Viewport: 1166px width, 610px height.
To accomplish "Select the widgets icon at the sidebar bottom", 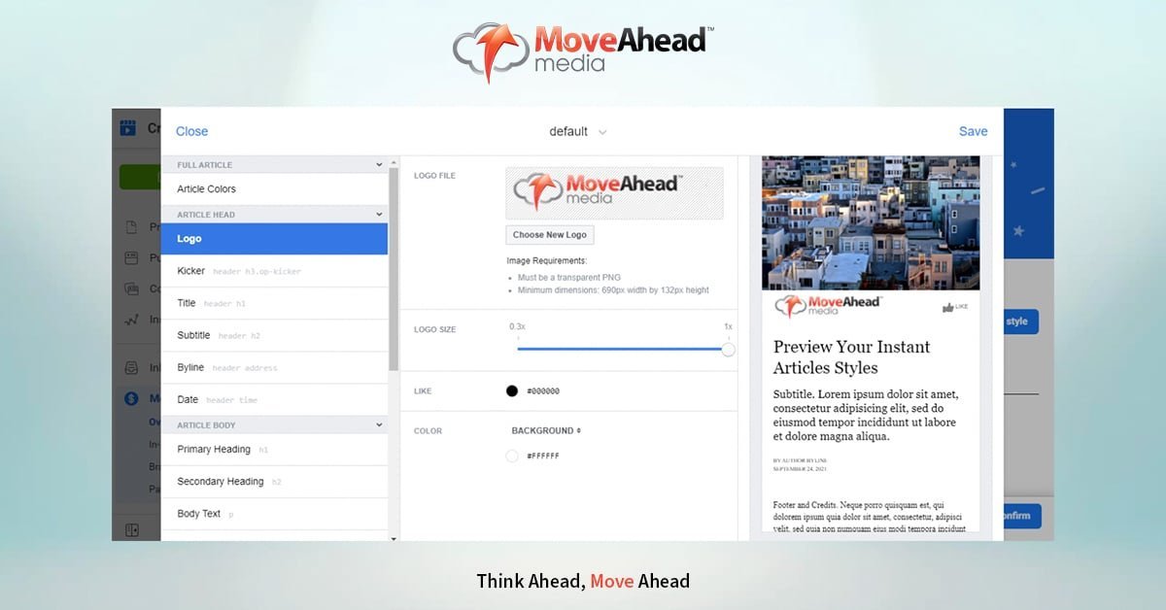I will point(130,527).
